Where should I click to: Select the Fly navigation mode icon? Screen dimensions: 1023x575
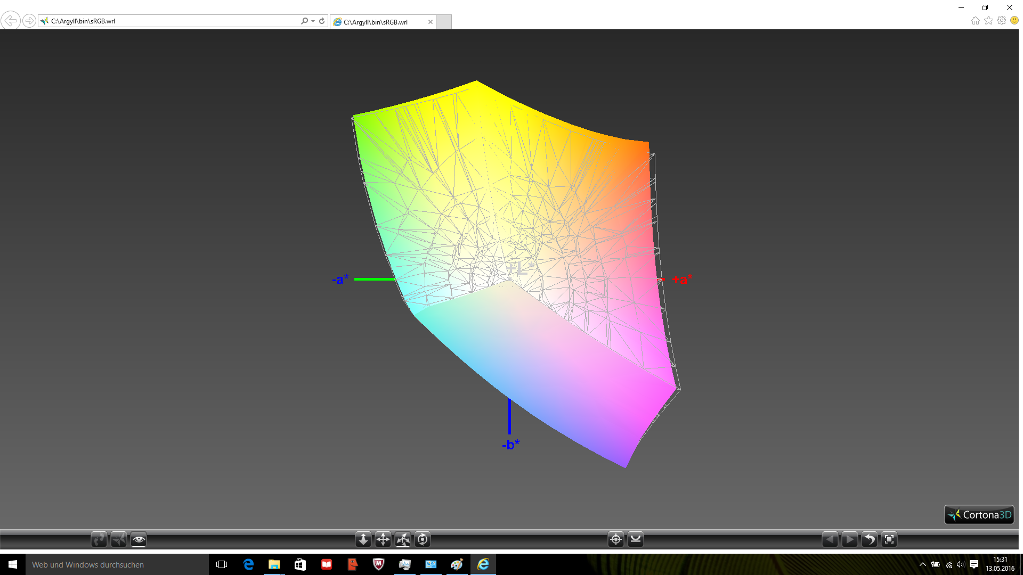click(119, 539)
